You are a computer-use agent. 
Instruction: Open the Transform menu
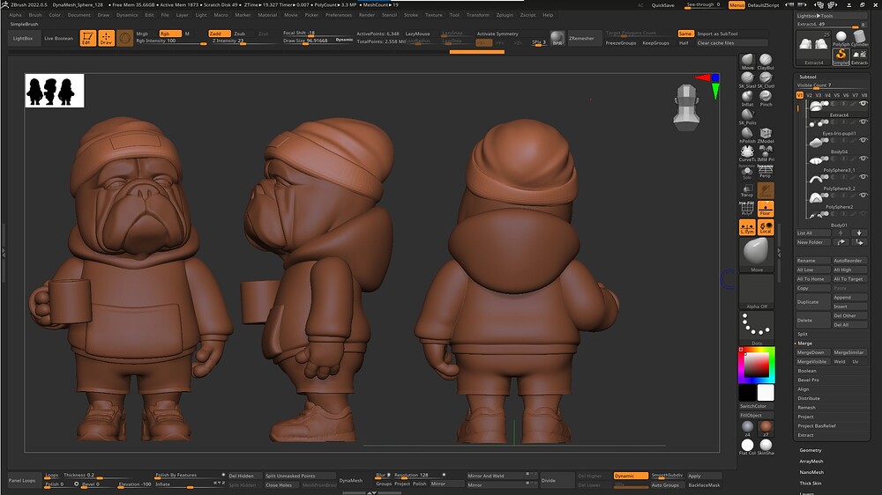click(477, 15)
